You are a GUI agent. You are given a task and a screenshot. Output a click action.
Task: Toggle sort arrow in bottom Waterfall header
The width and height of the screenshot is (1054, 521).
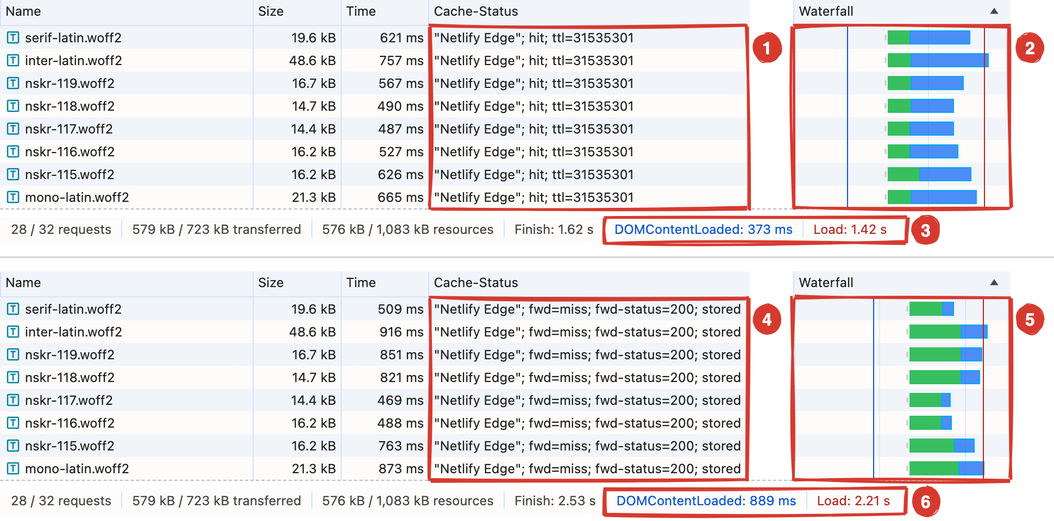tap(994, 282)
